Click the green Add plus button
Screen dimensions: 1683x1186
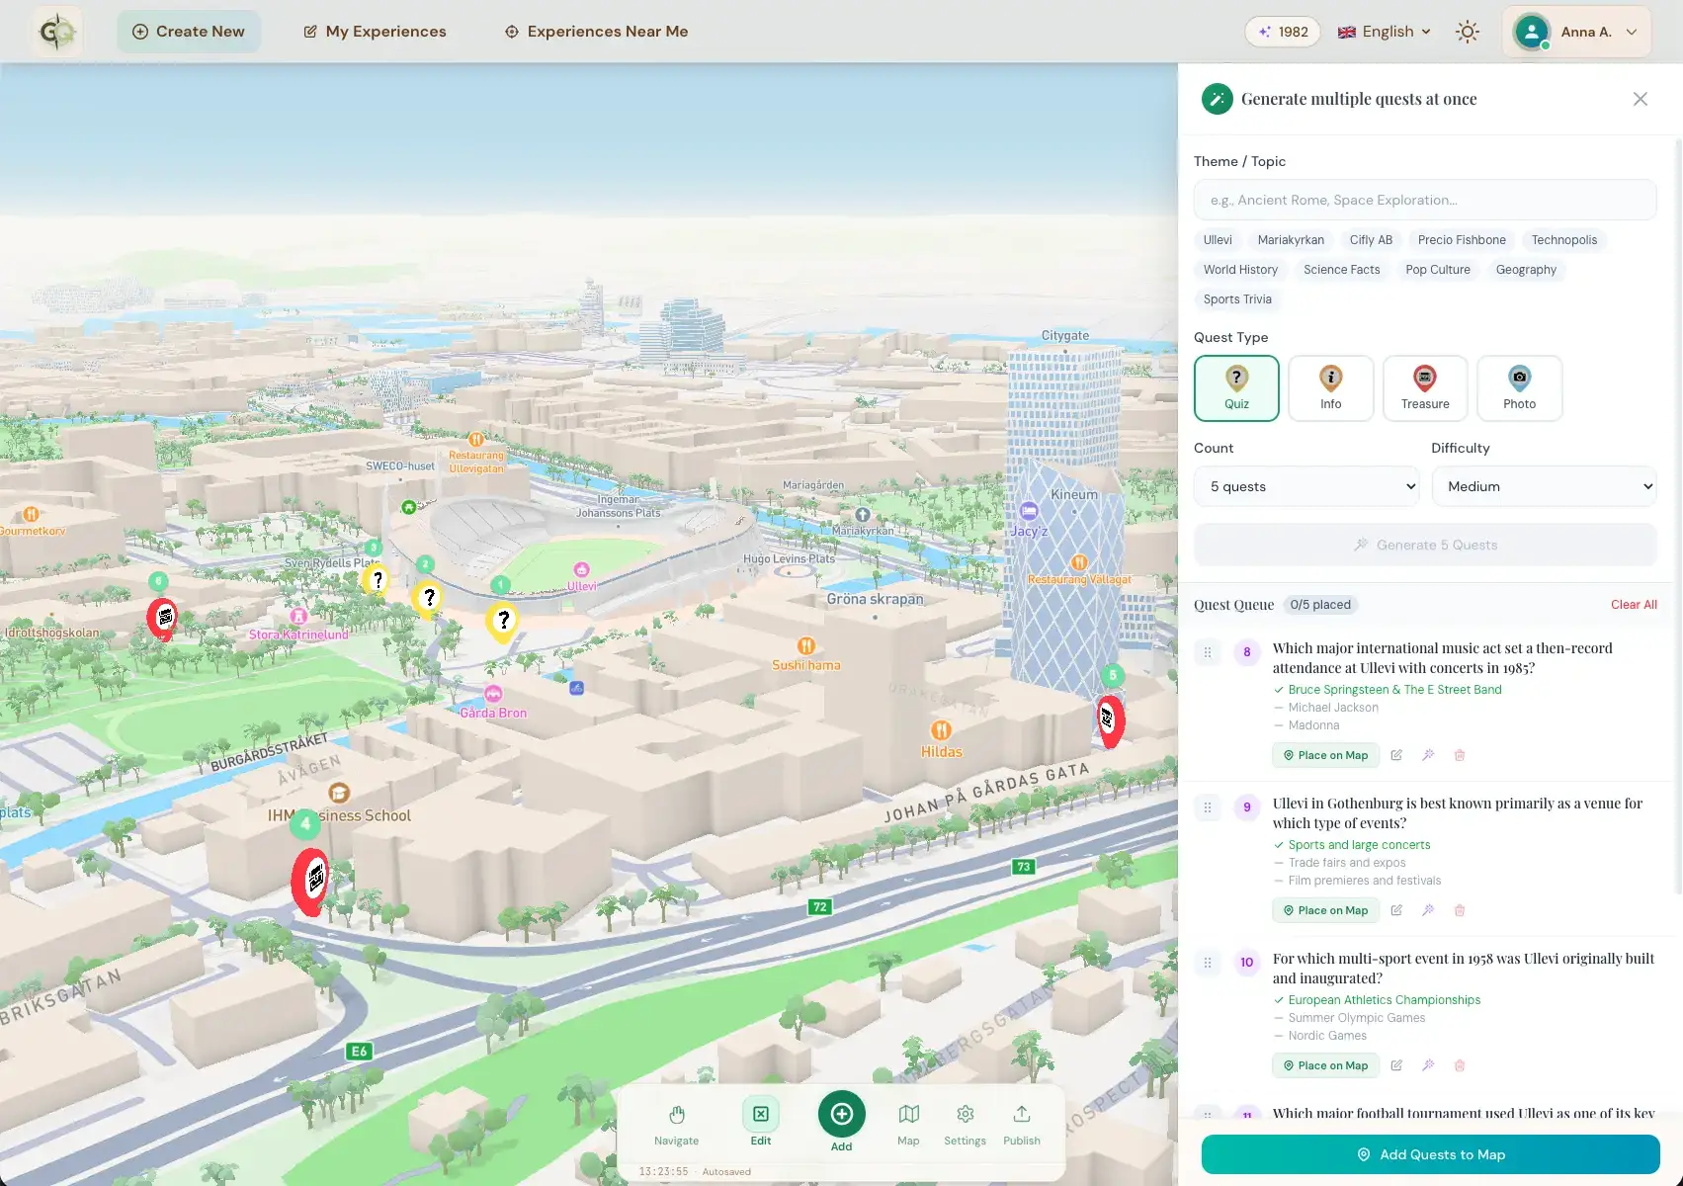841,1115
